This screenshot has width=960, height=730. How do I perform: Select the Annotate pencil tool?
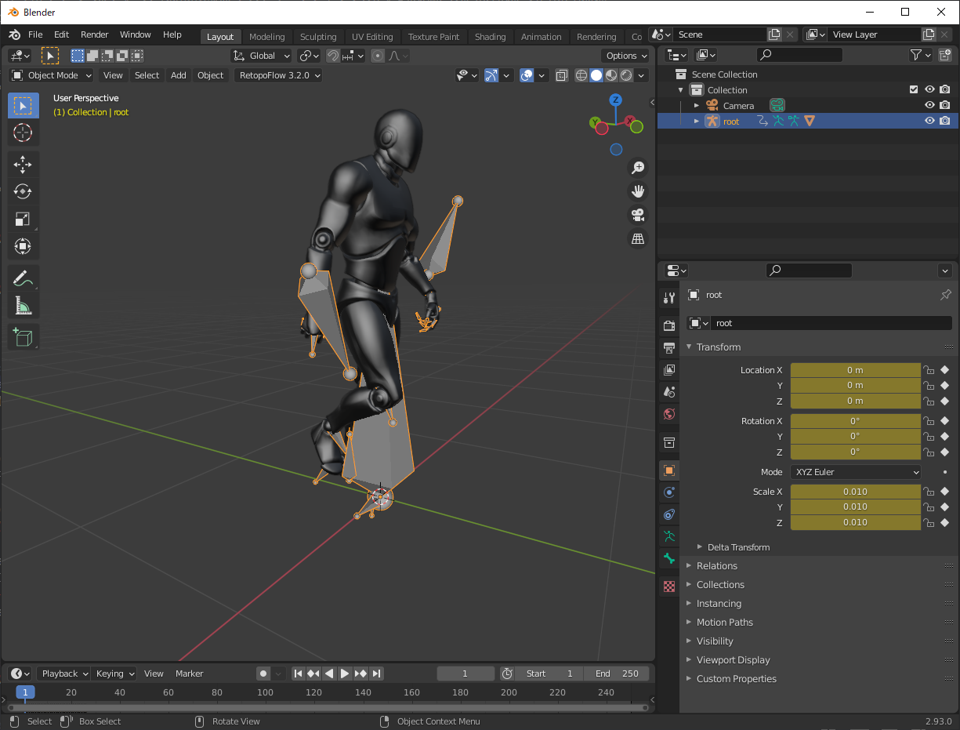point(23,278)
